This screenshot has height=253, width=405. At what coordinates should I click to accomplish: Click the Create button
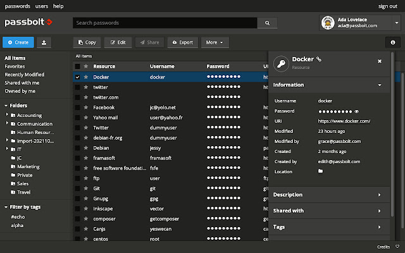coord(18,42)
